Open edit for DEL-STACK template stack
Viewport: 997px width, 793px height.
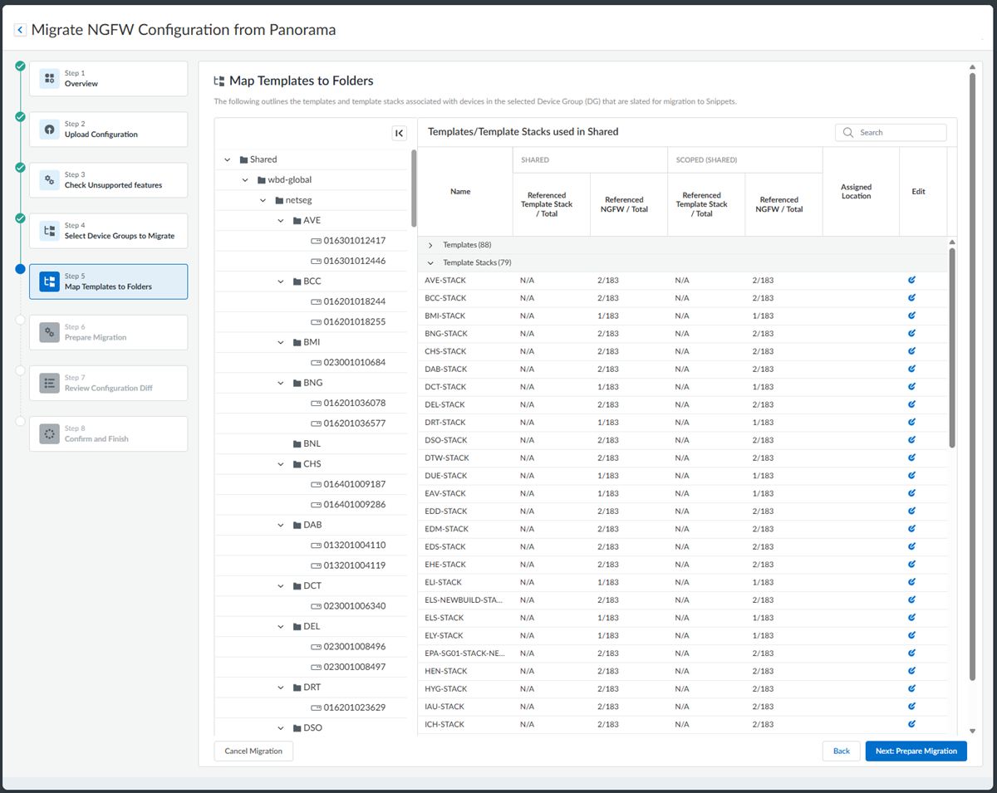pyautogui.click(x=911, y=404)
